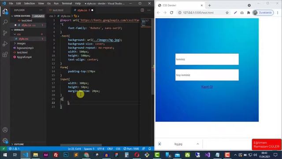Open test.html under DERSLER in Explorer
Screen dimensions: 282x159
(22, 53)
